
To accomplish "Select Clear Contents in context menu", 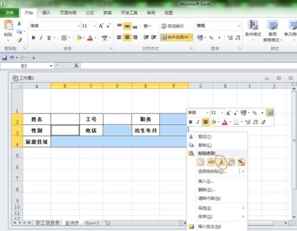I will (217, 198).
